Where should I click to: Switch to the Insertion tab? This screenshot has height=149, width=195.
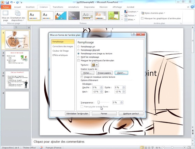coord(30,7)
